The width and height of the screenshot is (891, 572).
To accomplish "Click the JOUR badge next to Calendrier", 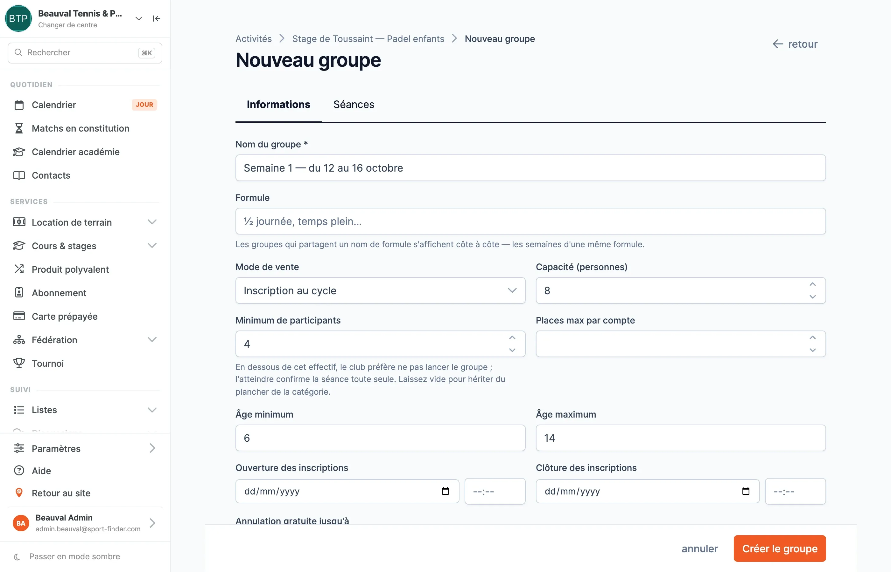I will click(144, 105).
